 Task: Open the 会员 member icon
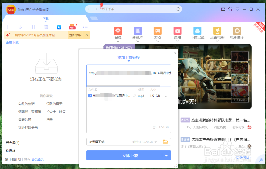[x=118, y=31]
